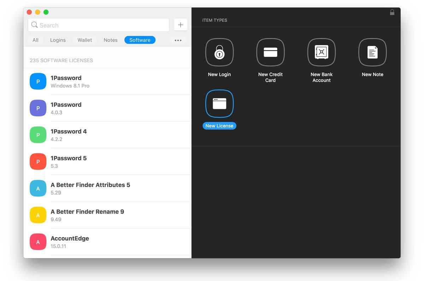Viewport: 424px width, 281px height.
Task: Click the 4.0.3 version text
Action: pos(57,113)
